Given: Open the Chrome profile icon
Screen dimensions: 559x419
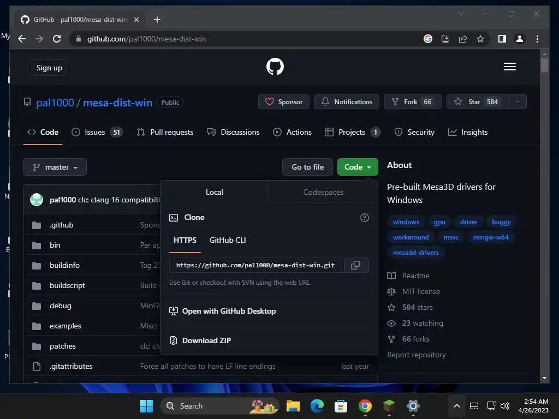Looking at the screenshot, I should [x=520, y=39].
